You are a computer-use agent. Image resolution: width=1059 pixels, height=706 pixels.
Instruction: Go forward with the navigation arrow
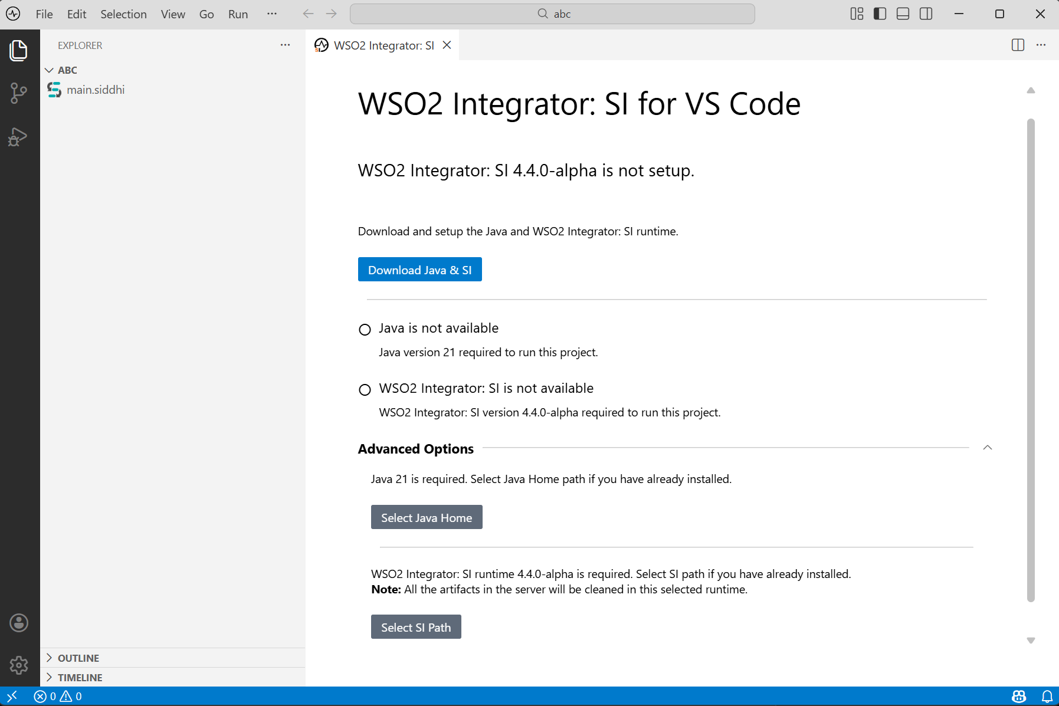pyautogui.click(x=332, y=14)
